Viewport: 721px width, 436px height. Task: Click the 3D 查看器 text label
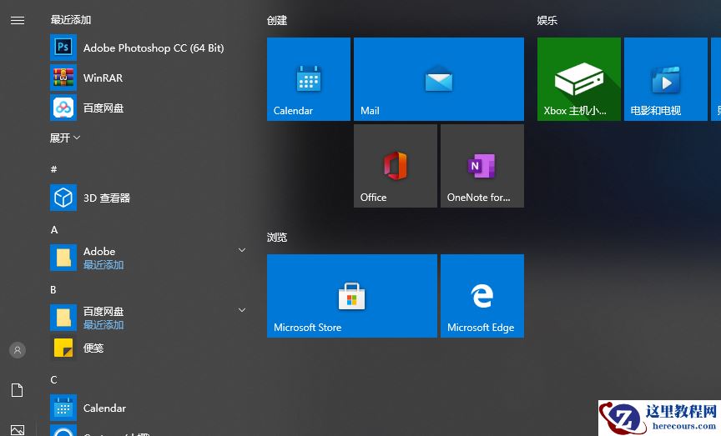[x=107, y=198]
